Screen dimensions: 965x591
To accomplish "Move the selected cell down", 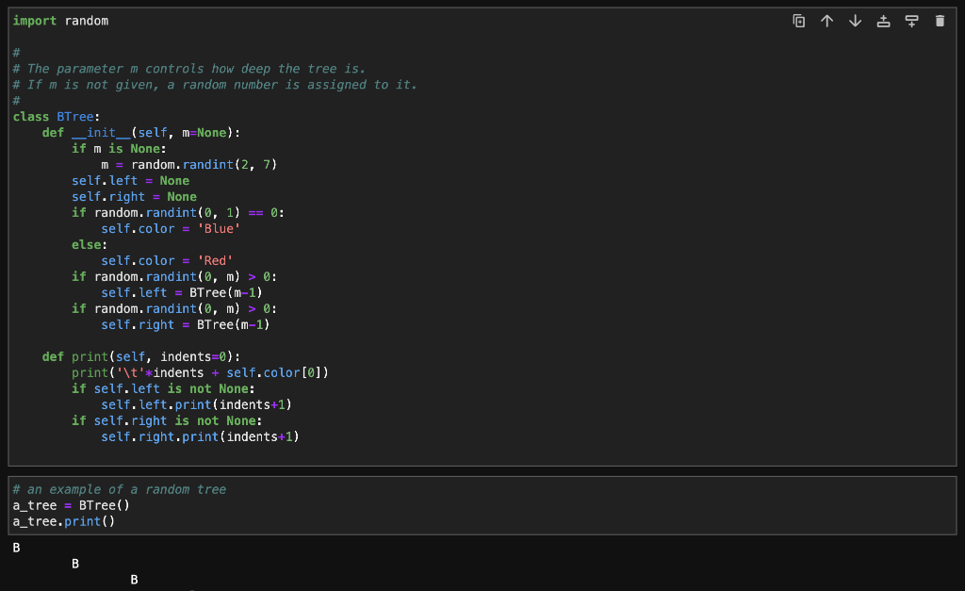I will 855,20.
